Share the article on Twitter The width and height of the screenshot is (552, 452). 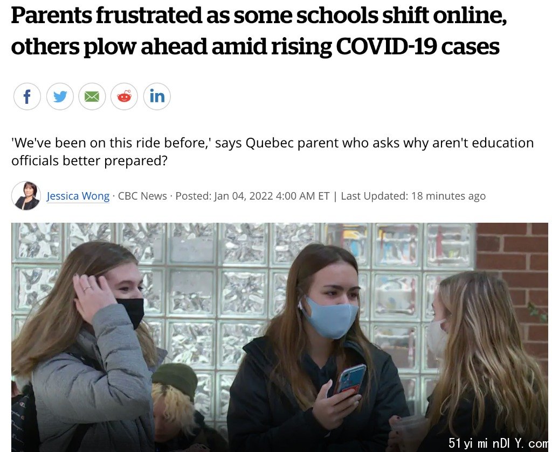click(x=60, y=96)
